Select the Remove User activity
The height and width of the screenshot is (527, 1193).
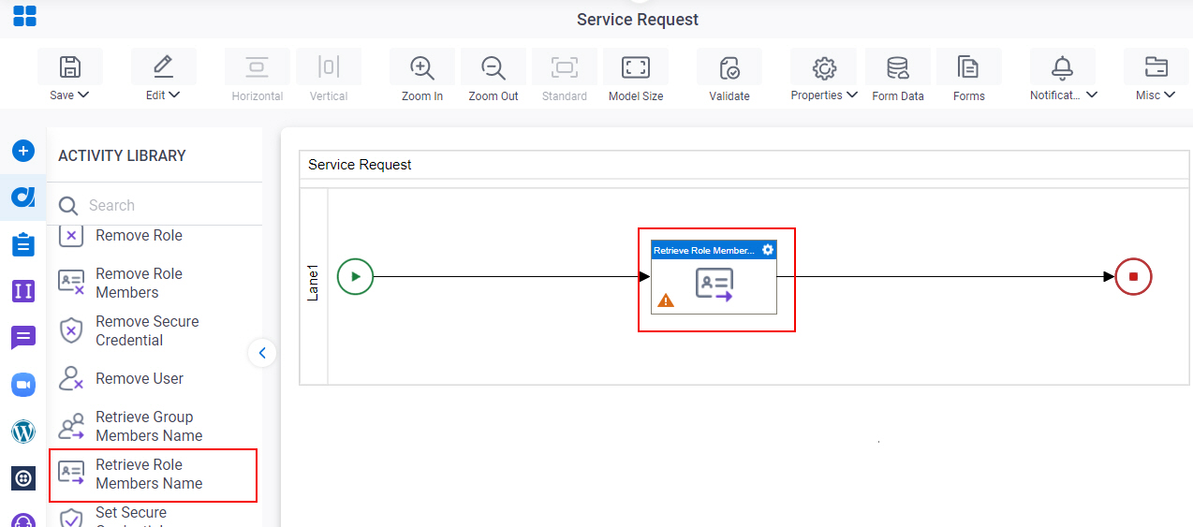tap(121, 378)
